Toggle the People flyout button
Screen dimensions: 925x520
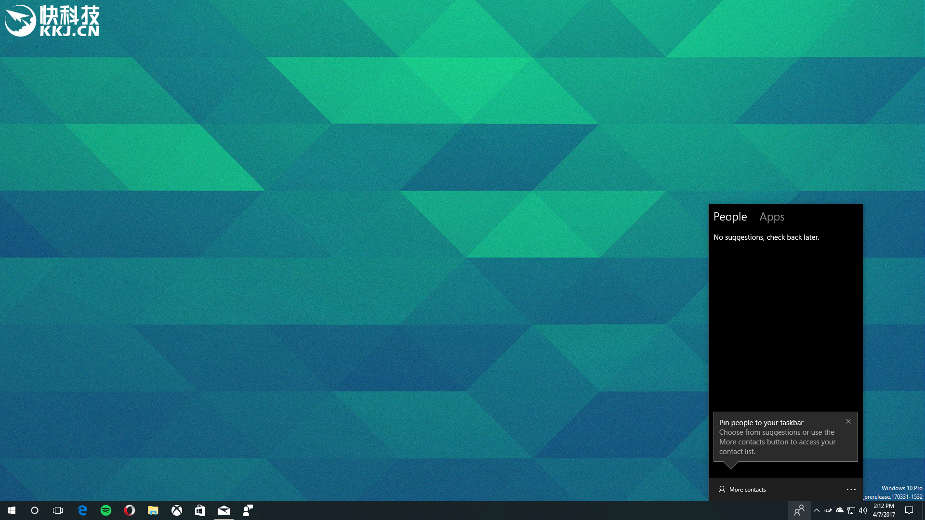[799, 510]
